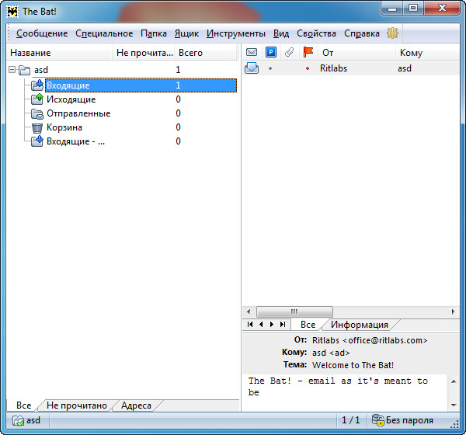The height and width of the screenshot is (435, 466).
Task: Switch to the Все message list tab
Action: tap(308, 325)
